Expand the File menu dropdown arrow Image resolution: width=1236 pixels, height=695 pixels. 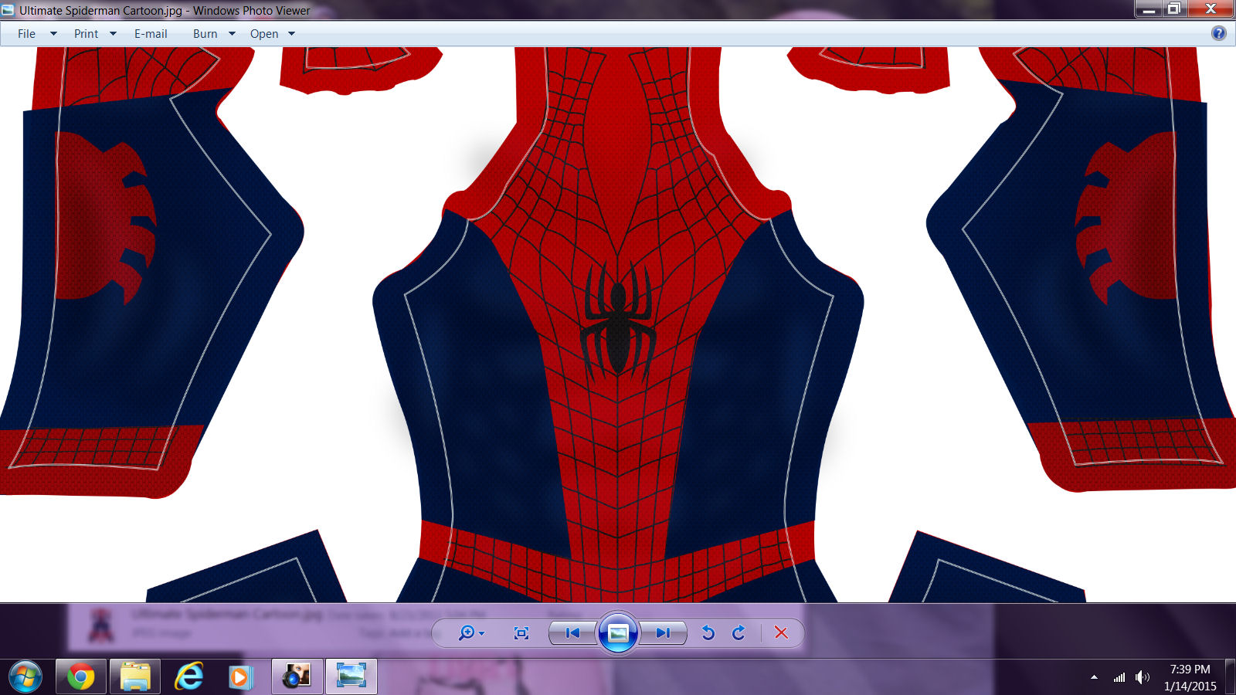pyautogui.click(x=53, y=34)
